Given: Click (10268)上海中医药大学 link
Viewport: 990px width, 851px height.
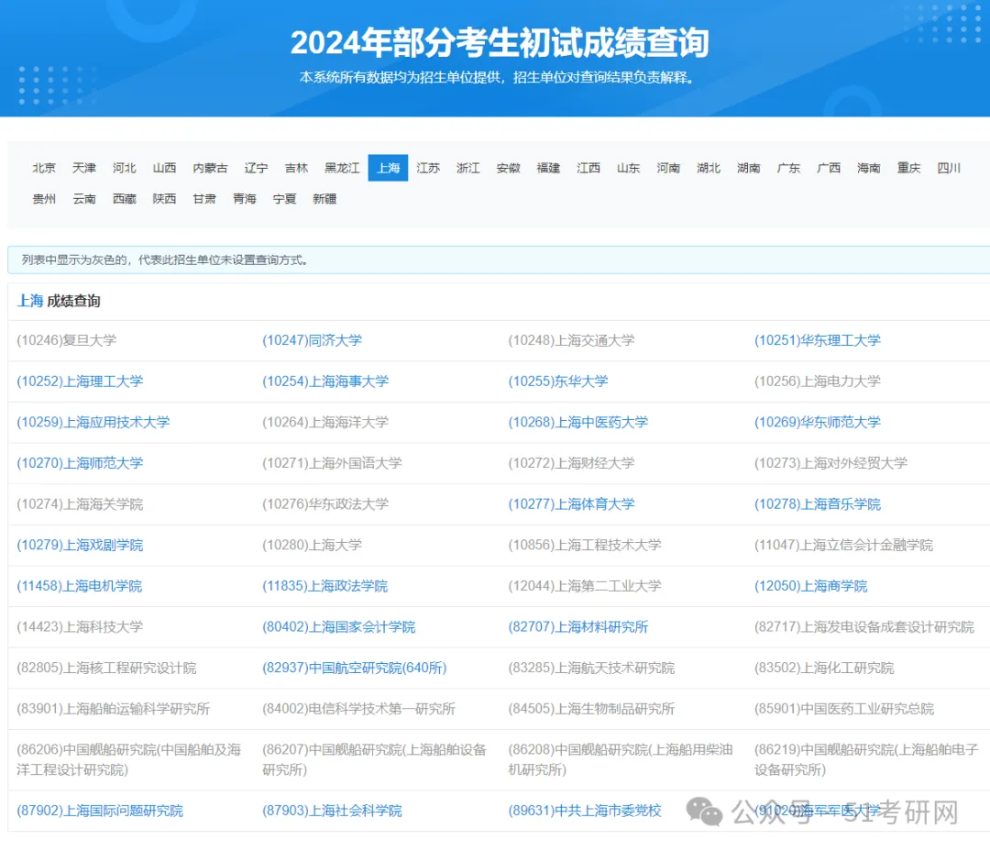Looking at the screenshot, I should click(x=578, y=423).
